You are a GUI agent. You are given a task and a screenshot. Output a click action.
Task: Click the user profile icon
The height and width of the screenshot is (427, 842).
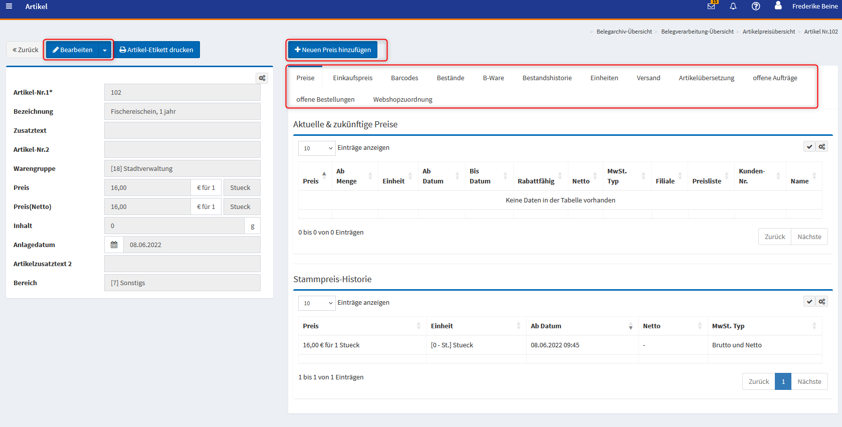point(778,6)
